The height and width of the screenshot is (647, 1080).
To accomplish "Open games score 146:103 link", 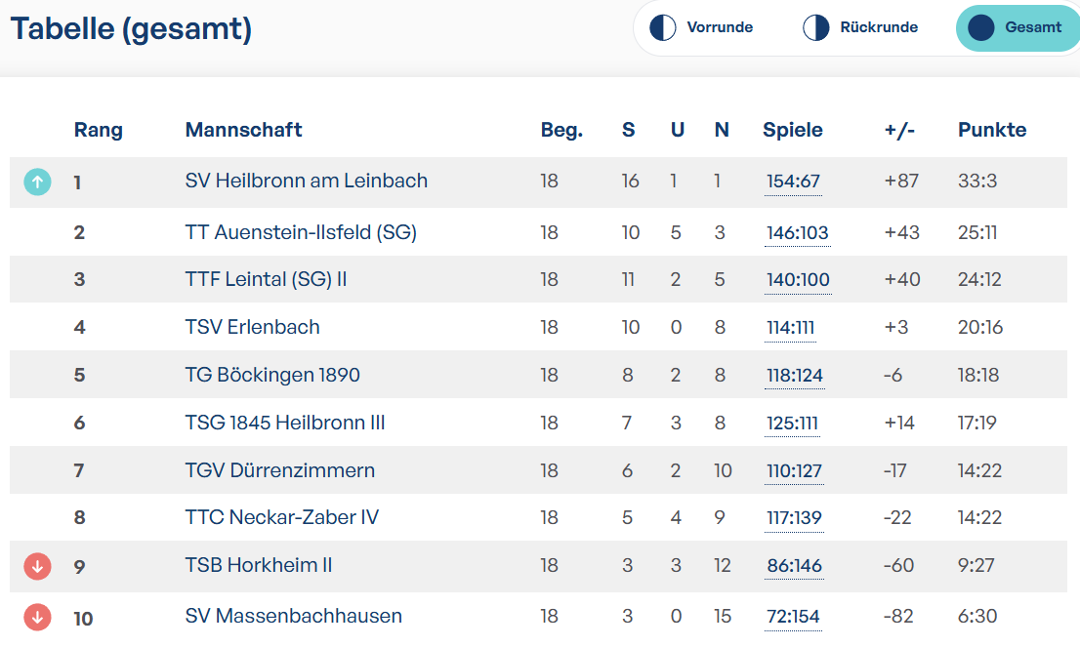I will click(x=798, y=233).
